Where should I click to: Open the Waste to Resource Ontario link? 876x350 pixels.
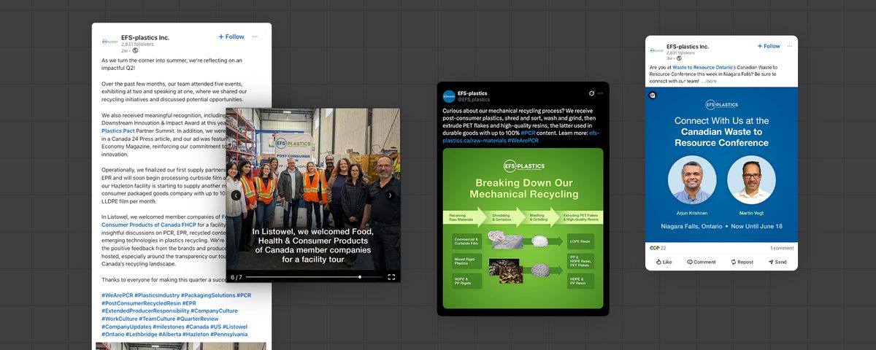702,67
